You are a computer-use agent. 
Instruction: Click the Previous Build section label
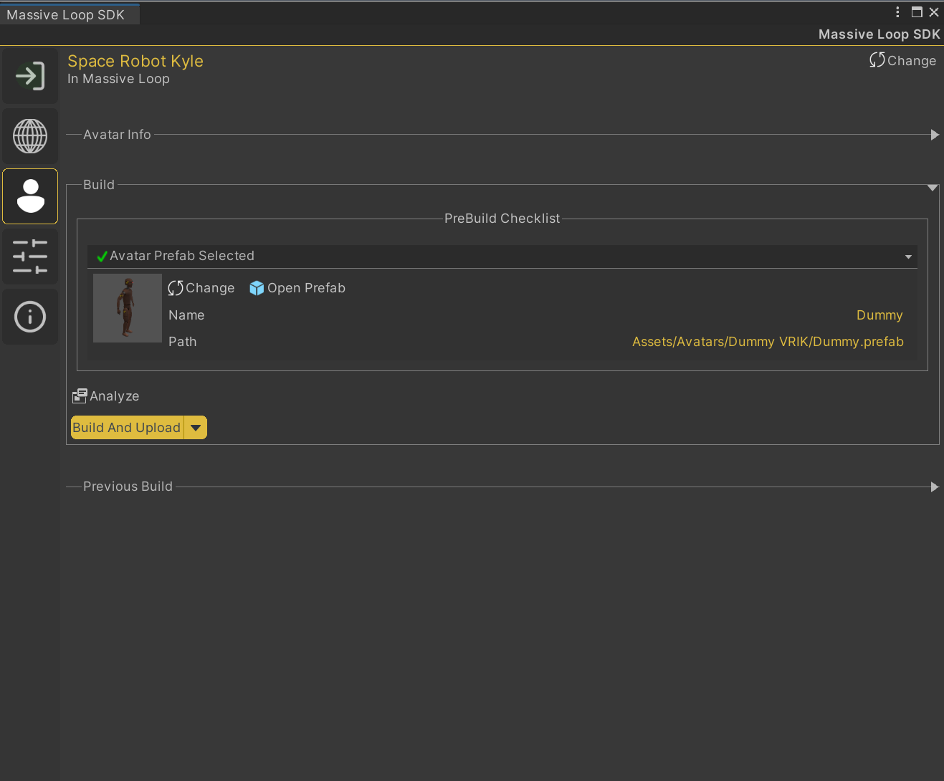(x=128, y=487)
